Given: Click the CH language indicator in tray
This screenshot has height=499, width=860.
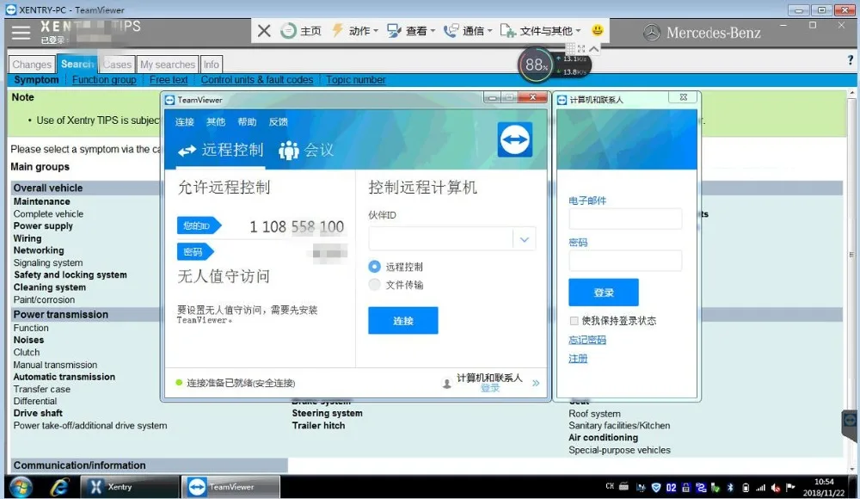Looking at the screenshot, I should pyautogui.click(x=610, y=486).
